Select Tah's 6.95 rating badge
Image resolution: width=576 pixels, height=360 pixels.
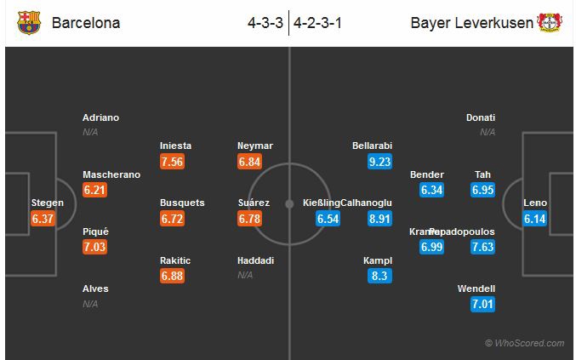(482, 190)
